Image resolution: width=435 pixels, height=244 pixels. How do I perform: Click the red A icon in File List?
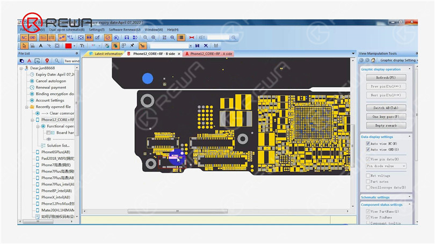pyautogui.click(x=29, y=61)
